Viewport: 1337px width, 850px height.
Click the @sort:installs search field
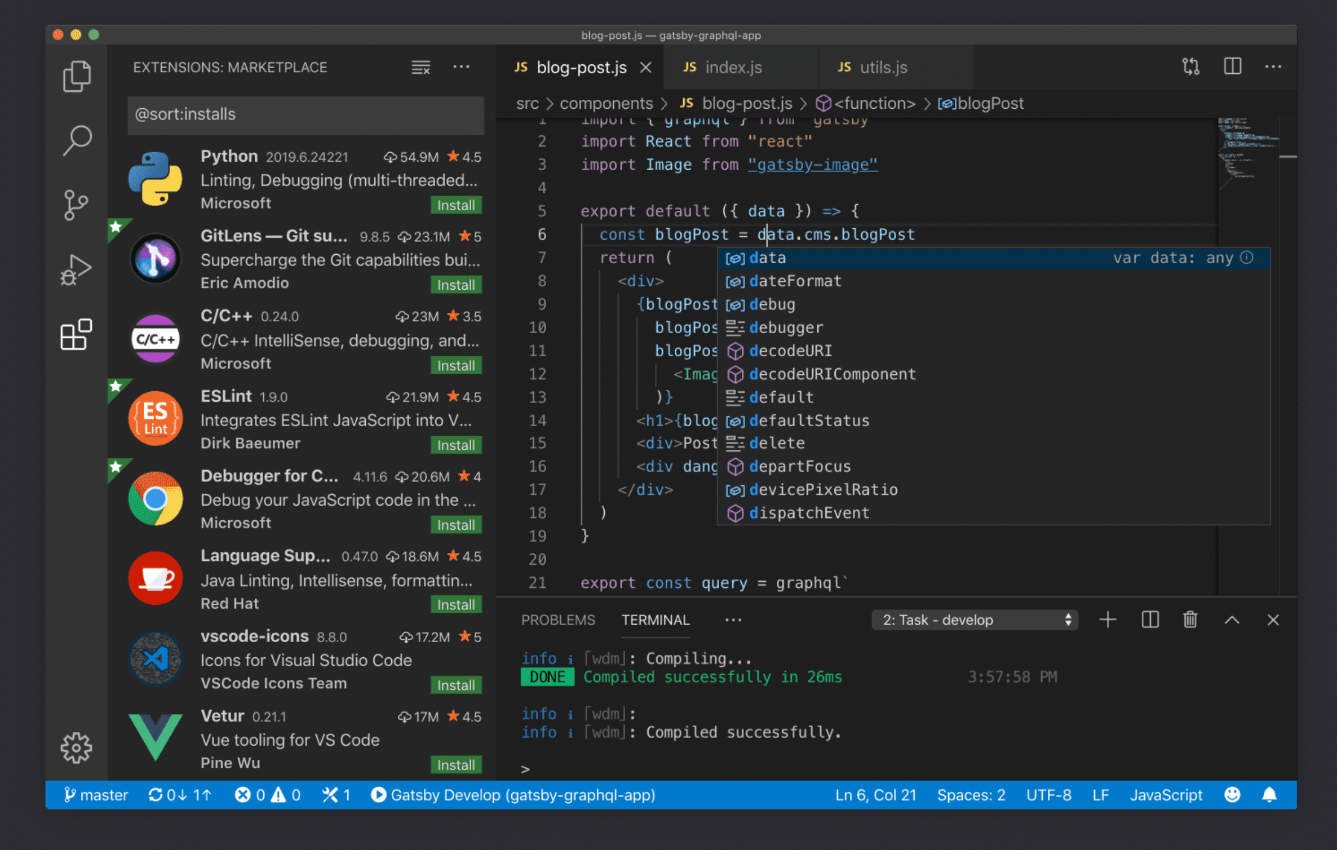[306, 114]
